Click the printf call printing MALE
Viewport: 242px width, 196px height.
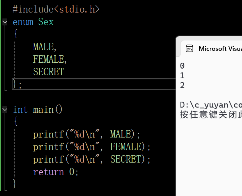click(x=86, y=134)
